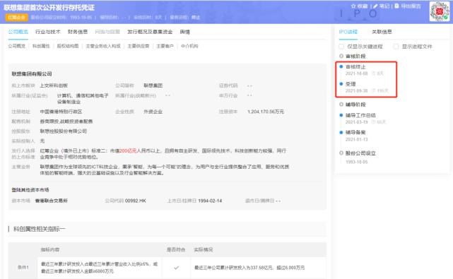Click the 辅导备案 progress entry
The image size is (453, 279).
pyautogui.click(x=355, y=132)
